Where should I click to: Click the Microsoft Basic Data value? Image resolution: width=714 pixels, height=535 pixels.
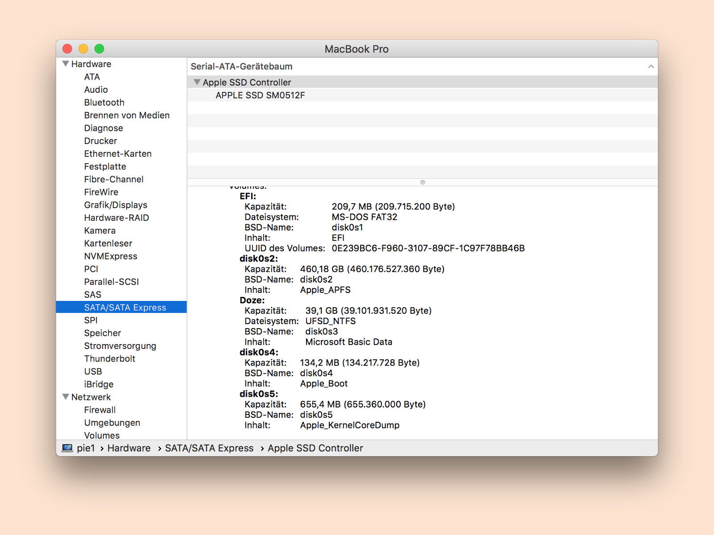point(349,342)
